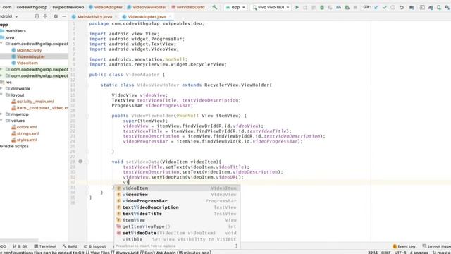Click the sync project icon near AVD manager
This screenshot has height=254, width=451.
pos(431,7)
